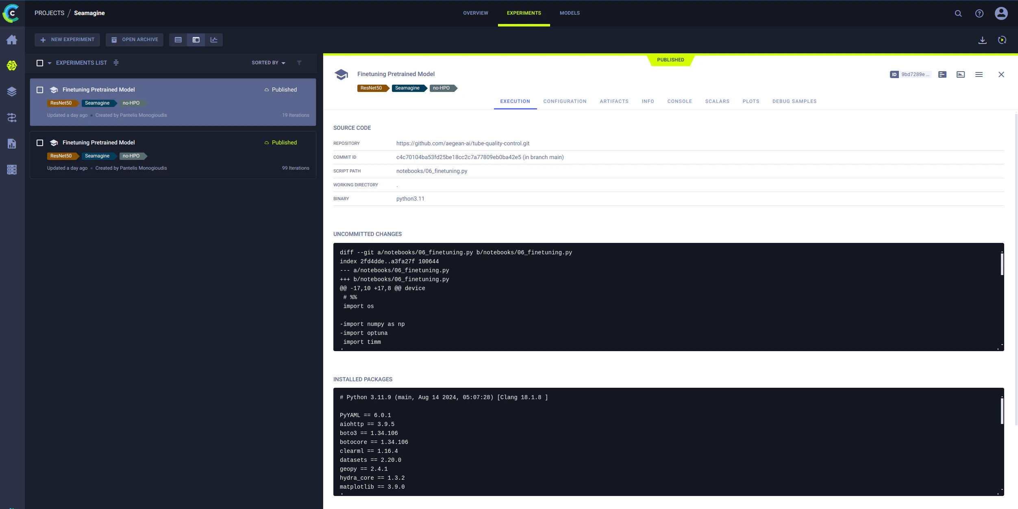The image size is (1018, 509).
Task: Open the SORTED BY dropdown
Action: point(268,63)
